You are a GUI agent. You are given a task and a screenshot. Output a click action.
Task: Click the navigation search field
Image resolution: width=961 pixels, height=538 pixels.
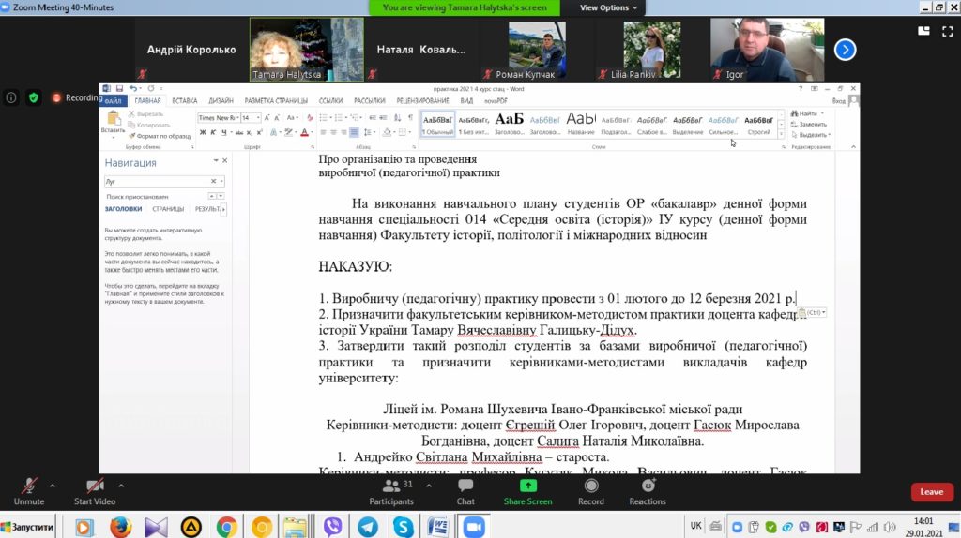156,181
